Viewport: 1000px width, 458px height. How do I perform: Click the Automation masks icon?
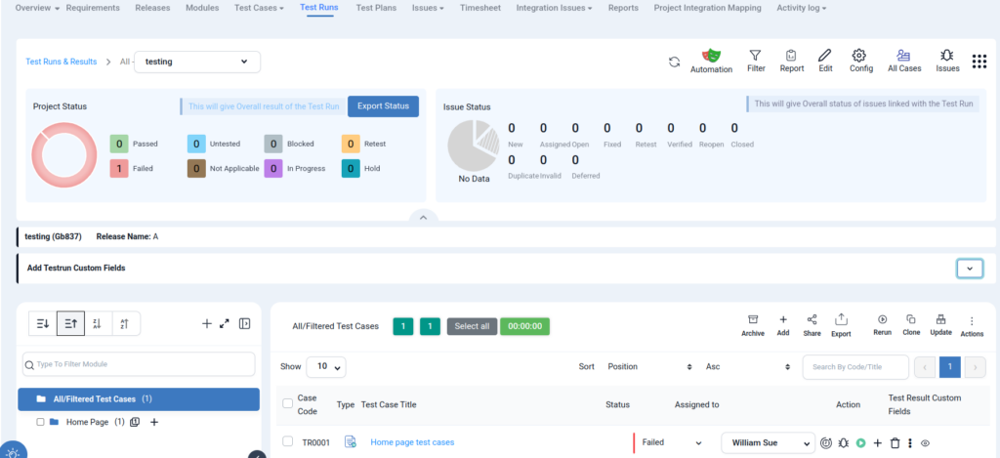click(711, 56)
